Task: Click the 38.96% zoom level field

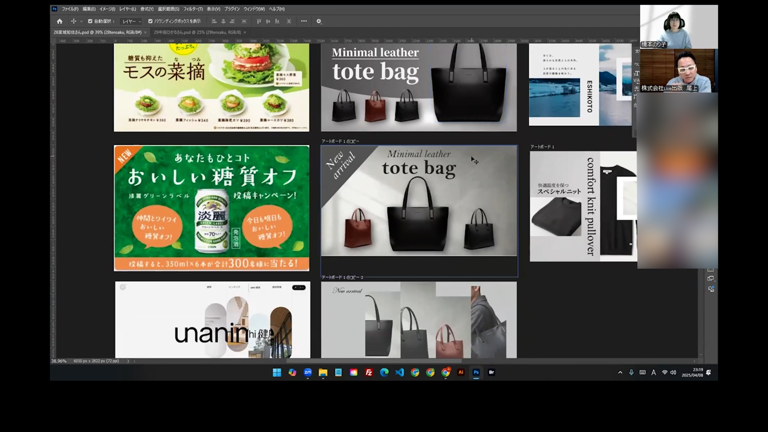Action: (59, 361)
